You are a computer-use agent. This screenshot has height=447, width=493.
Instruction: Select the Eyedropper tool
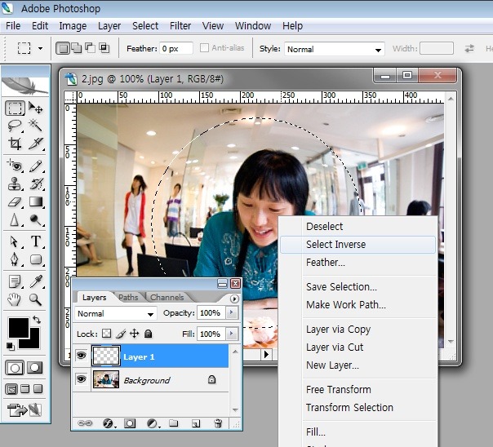tap(36, 281)
